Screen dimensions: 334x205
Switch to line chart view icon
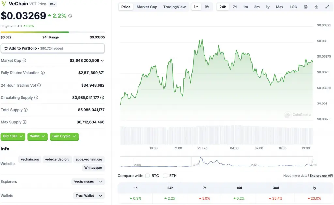[x=196, y=7]
